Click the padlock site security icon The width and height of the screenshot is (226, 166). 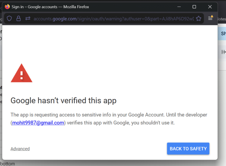(19, 19)
